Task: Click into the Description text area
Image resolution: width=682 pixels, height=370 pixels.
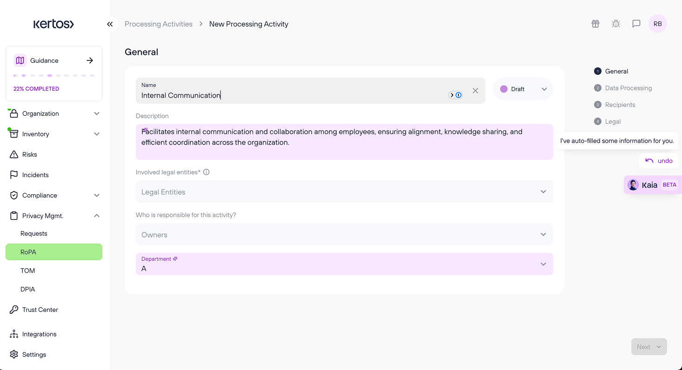Action: click(x=344, y=142)
